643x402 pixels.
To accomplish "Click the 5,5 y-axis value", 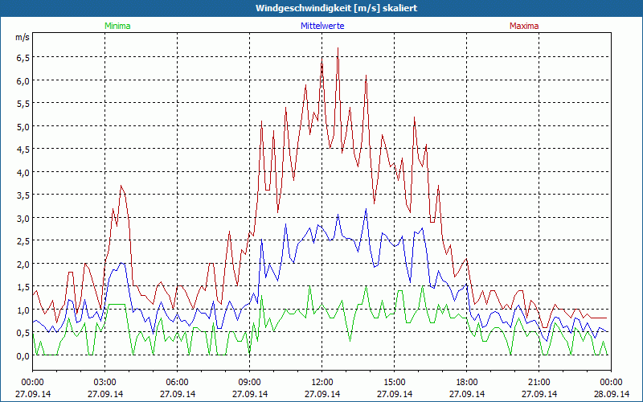I will tap(23, 104).
